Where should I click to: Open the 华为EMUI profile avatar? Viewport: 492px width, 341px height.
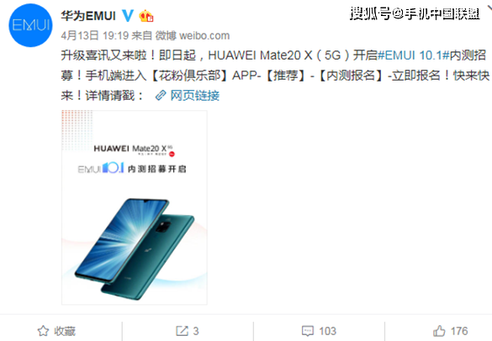pos(30,26)
